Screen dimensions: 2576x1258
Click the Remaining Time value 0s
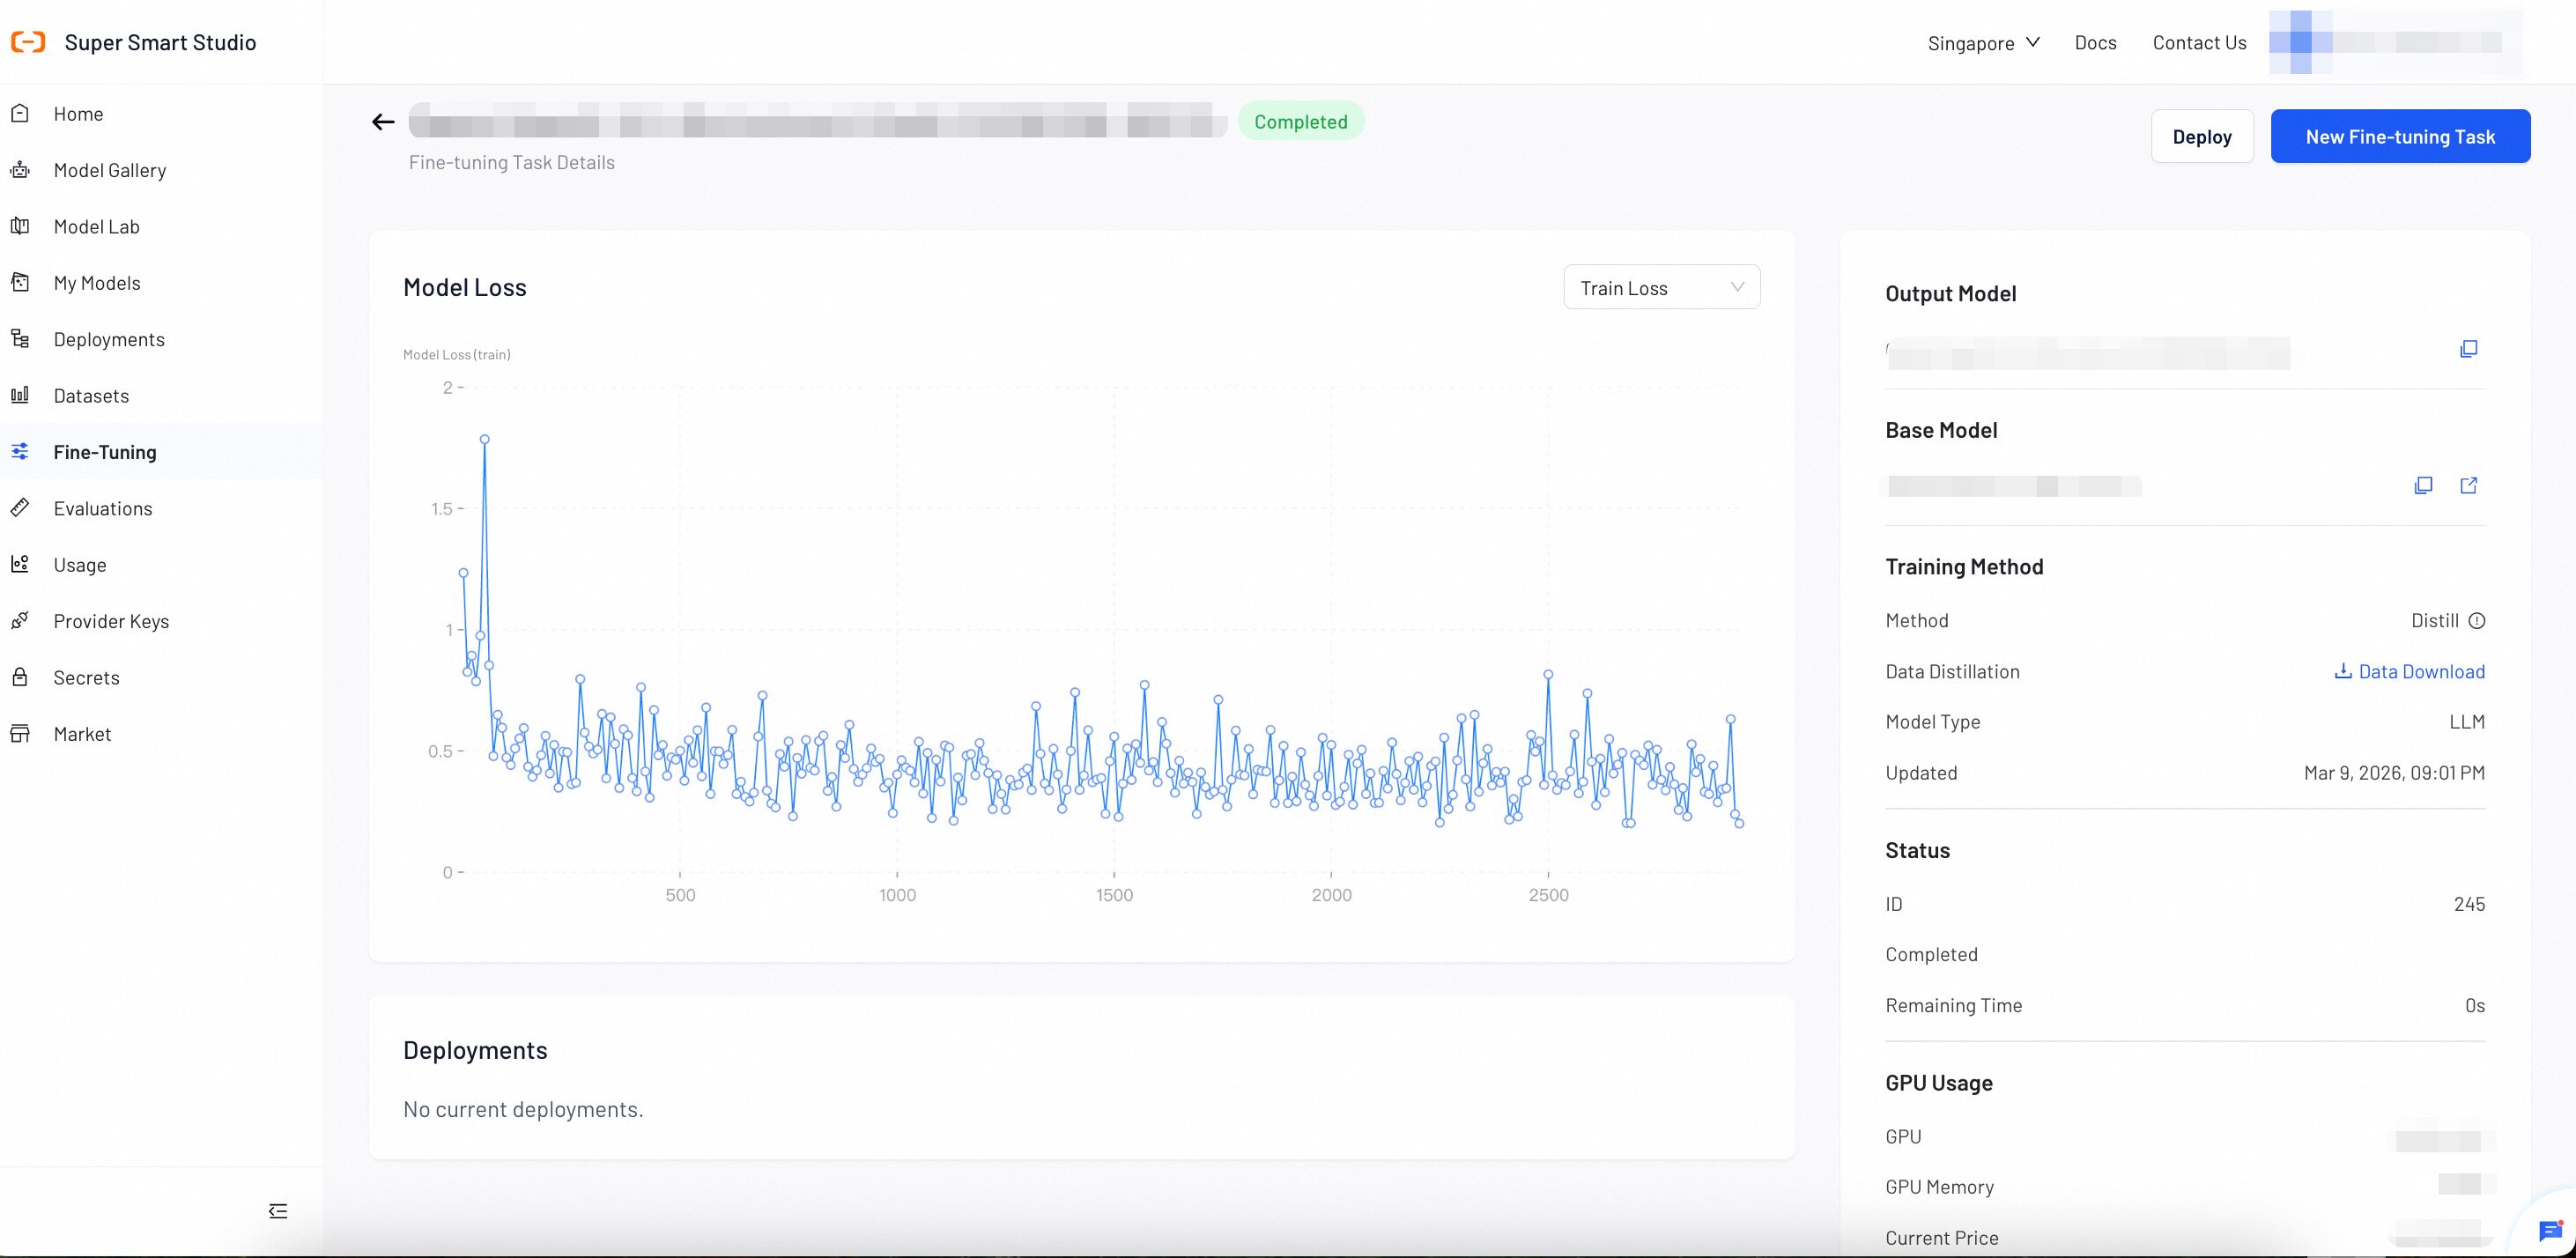point(2475,1005)
